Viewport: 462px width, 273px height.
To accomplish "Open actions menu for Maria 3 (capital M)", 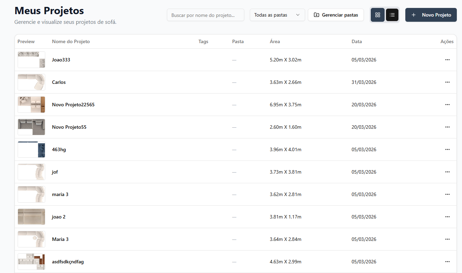I will [x=447, y=239].
